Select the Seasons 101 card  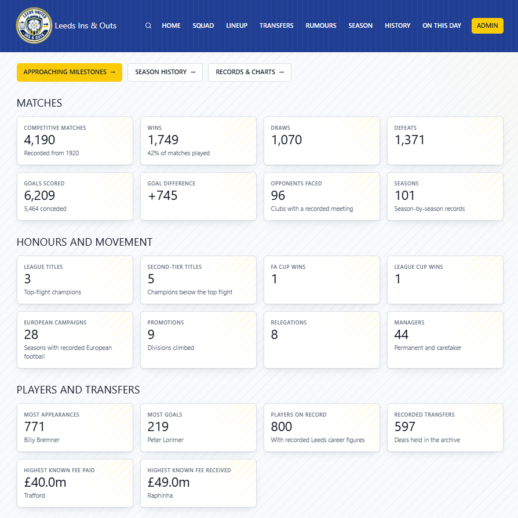445,196
